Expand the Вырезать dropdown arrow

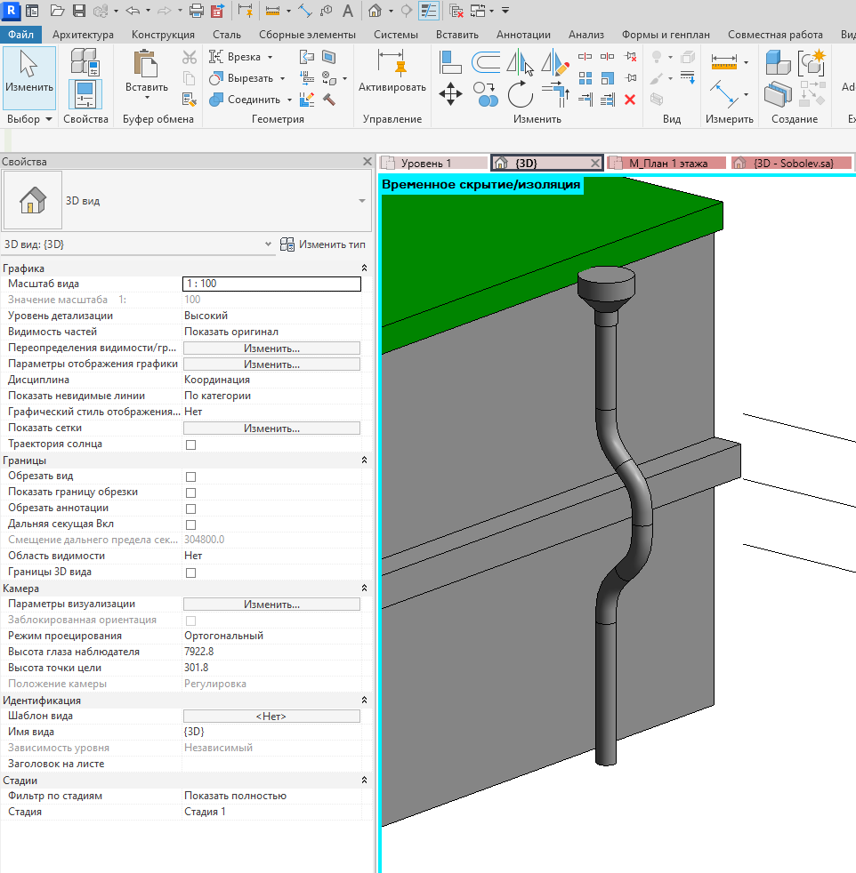point(283,78)
